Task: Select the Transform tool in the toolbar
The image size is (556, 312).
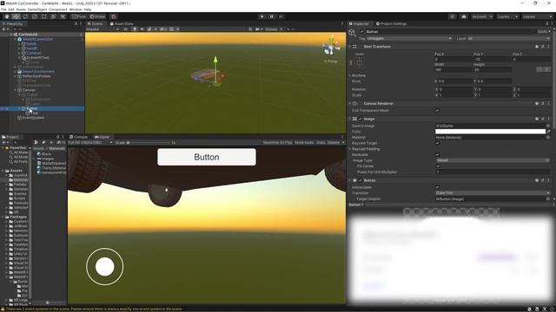Action: (x=53, y=16)
